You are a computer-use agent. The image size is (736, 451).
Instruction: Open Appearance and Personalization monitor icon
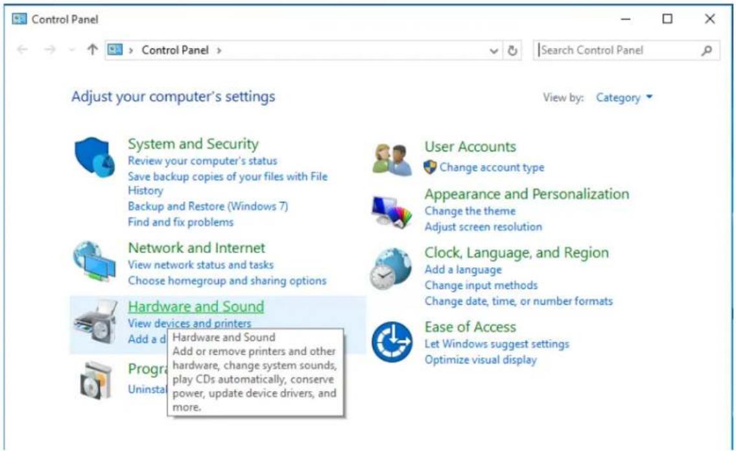[x=392, y=212]
